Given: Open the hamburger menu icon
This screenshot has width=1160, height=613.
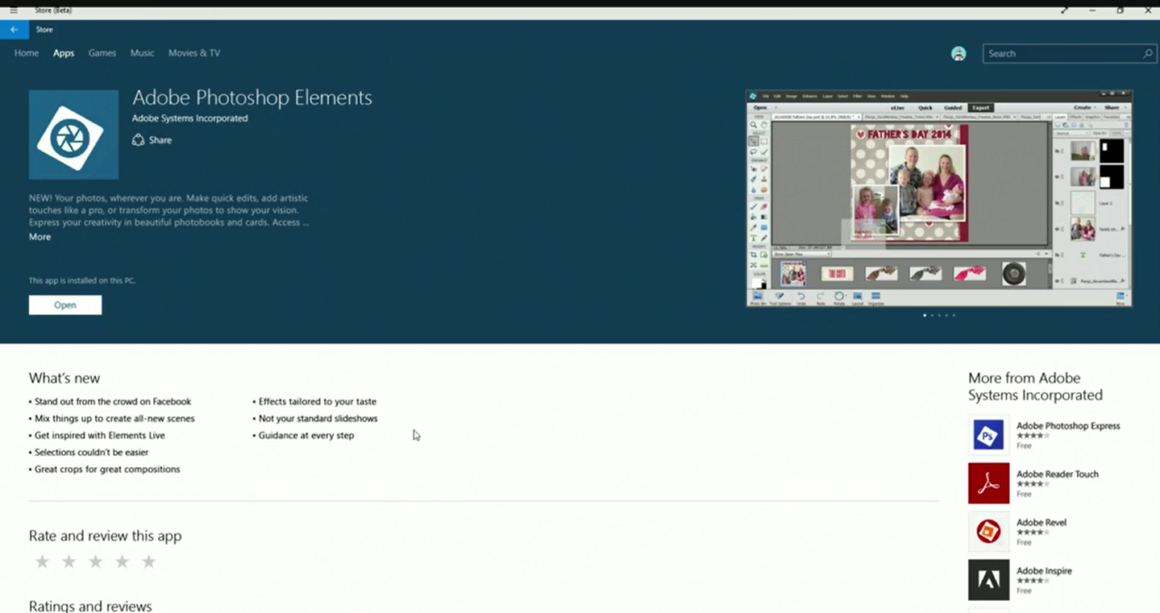Looking at the screenshot, I should click(x=14, y=10).
